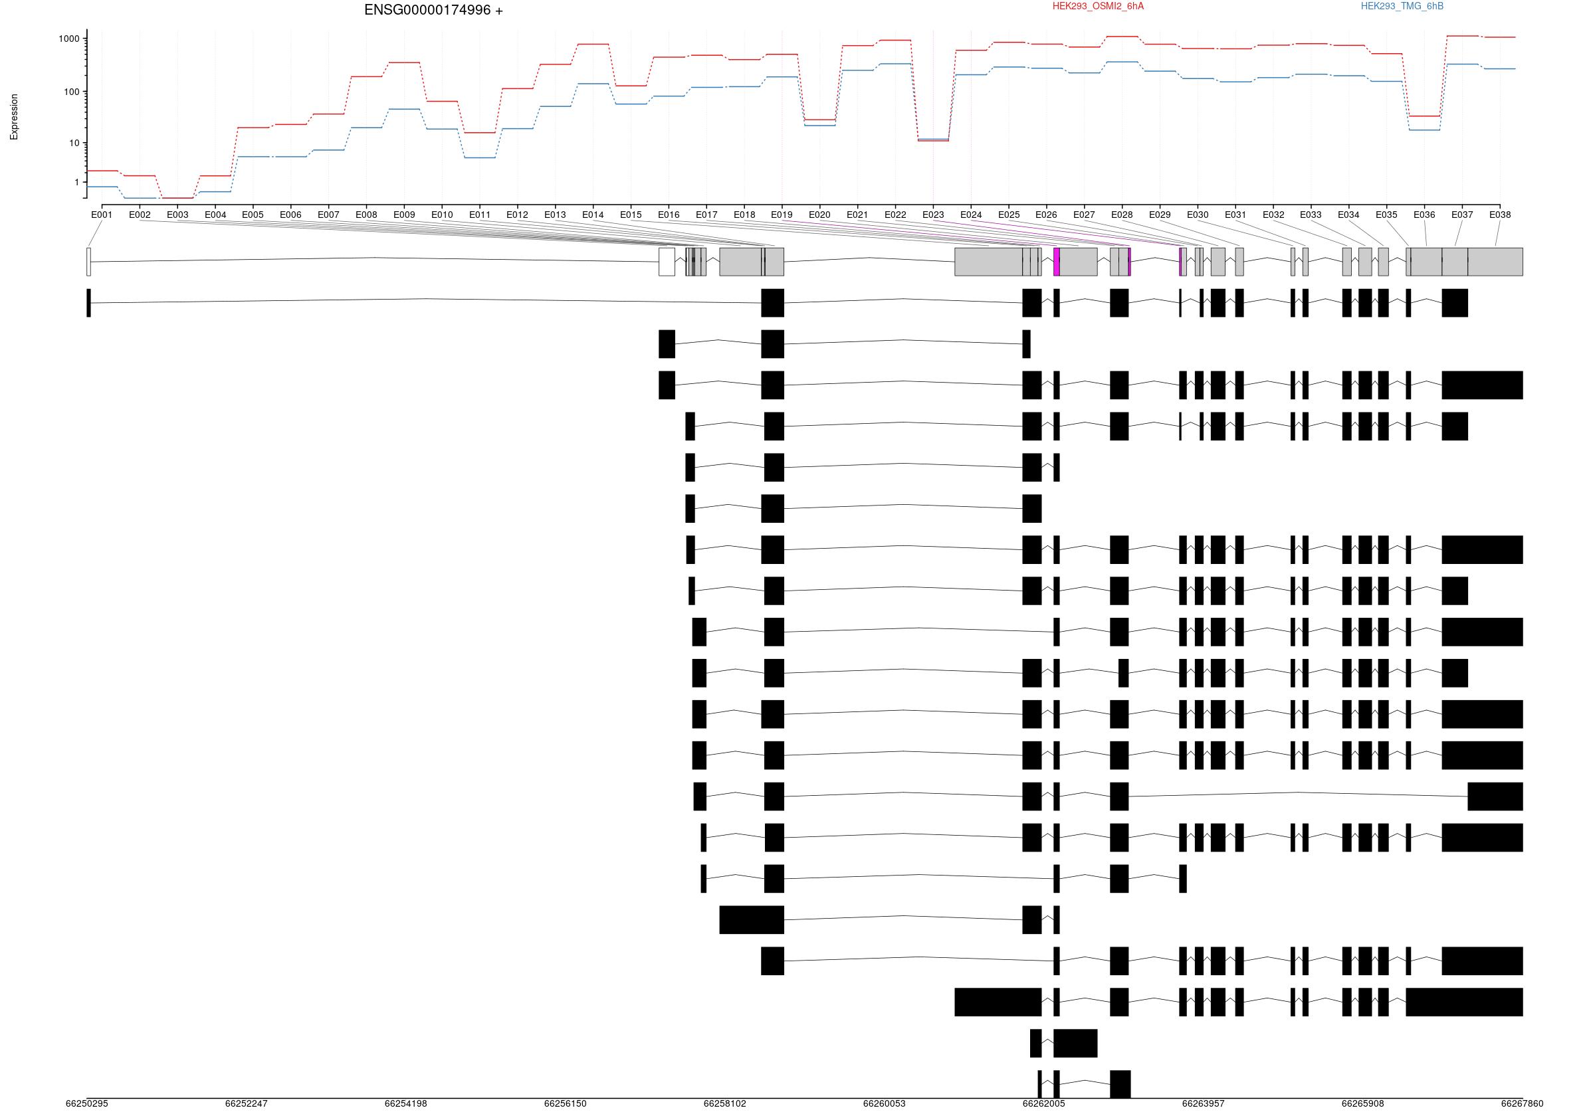
Task: Click exon label E032
Action: [1273, 215]
